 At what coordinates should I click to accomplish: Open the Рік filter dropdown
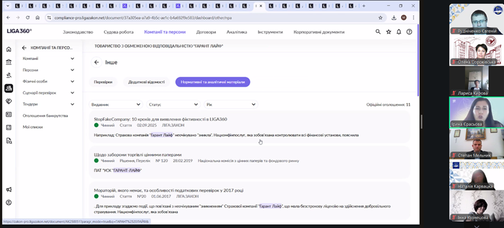tap(231, 104)
